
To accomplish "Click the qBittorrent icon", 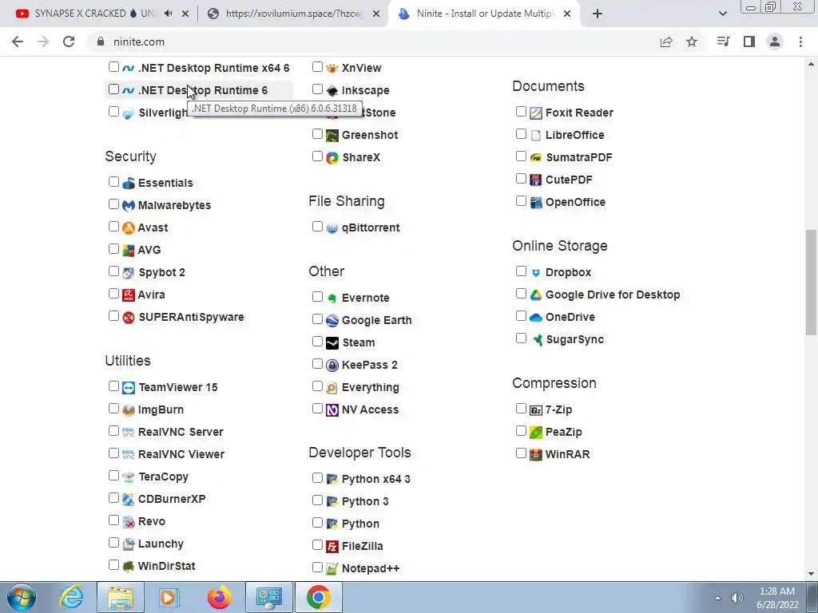I will coord(332,228).
